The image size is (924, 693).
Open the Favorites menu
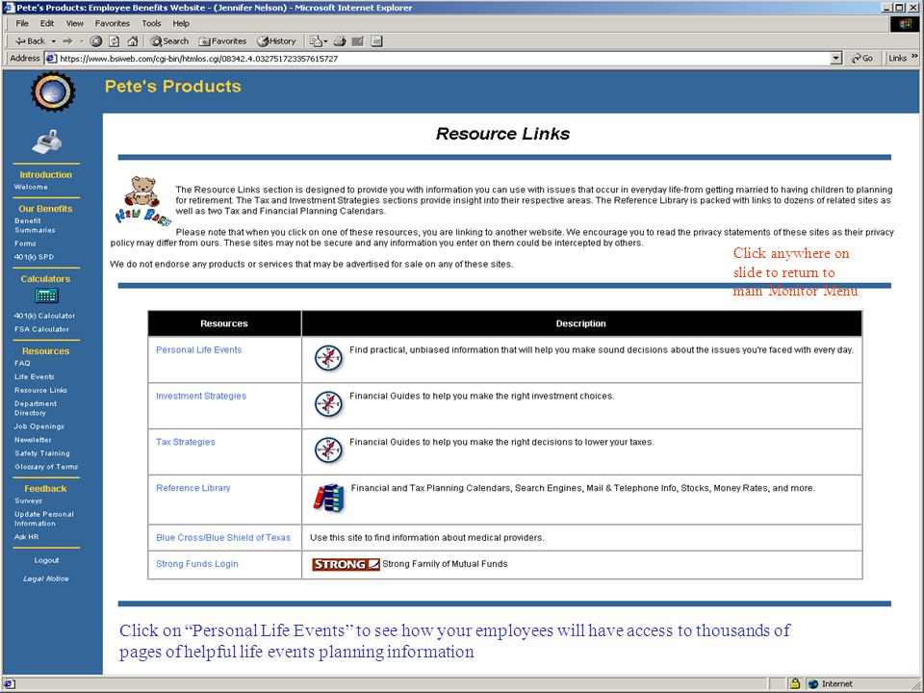coord(113,23)
